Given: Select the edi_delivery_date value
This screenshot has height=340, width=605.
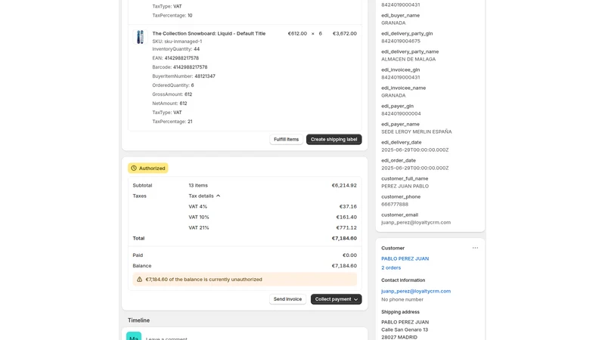Looking at the screenshot, I should coord(414,150).
